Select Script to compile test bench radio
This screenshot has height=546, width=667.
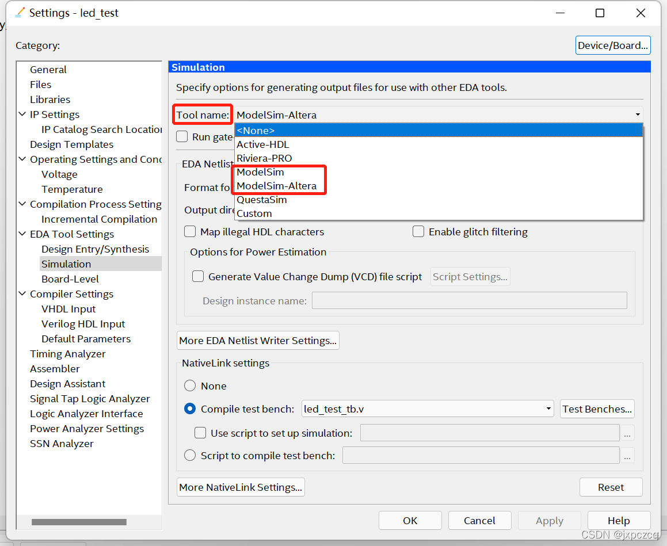(190, 456)
